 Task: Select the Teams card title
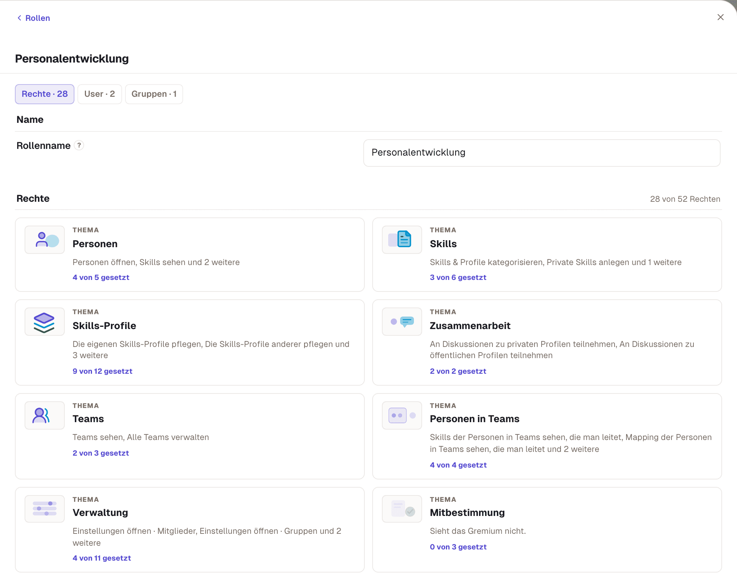pos(88,419)
